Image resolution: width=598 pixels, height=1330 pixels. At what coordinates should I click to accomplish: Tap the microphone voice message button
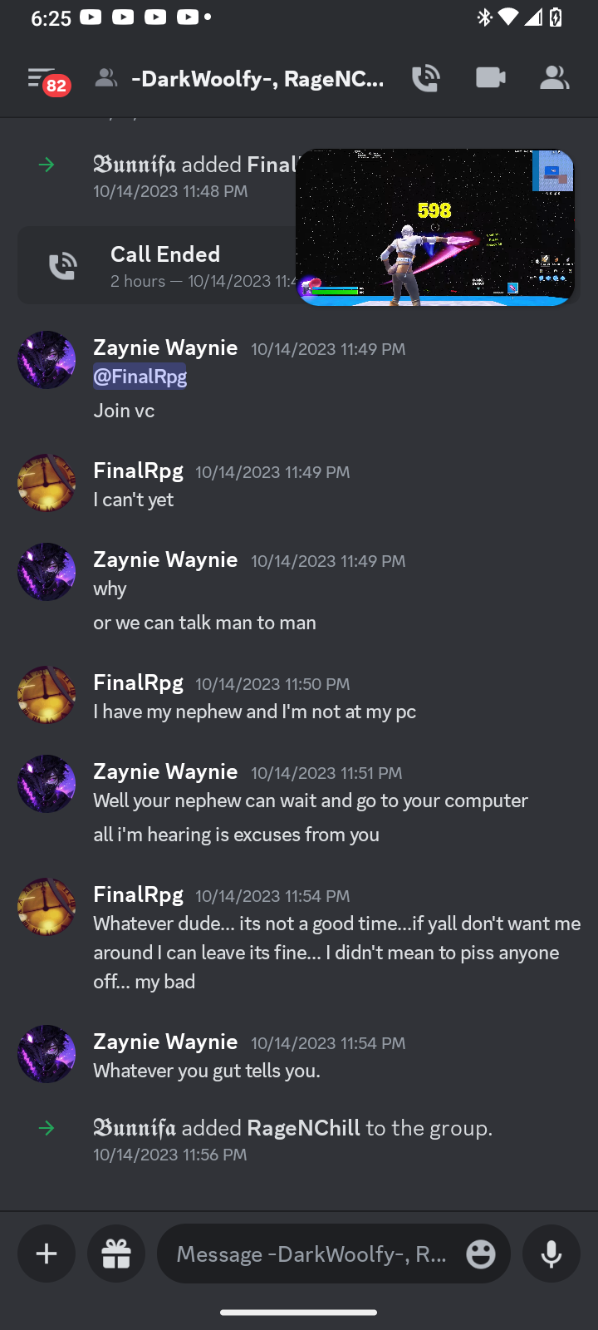[551, 1254]
